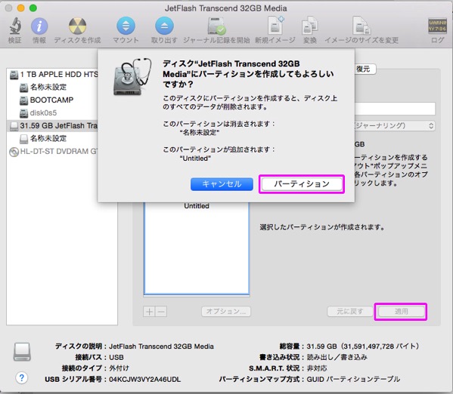Image resolution: width=453 pixels, height=394 pixels.
Task: Open the Log (ログ) toolbar icon
Action: (x=437, y=26)
